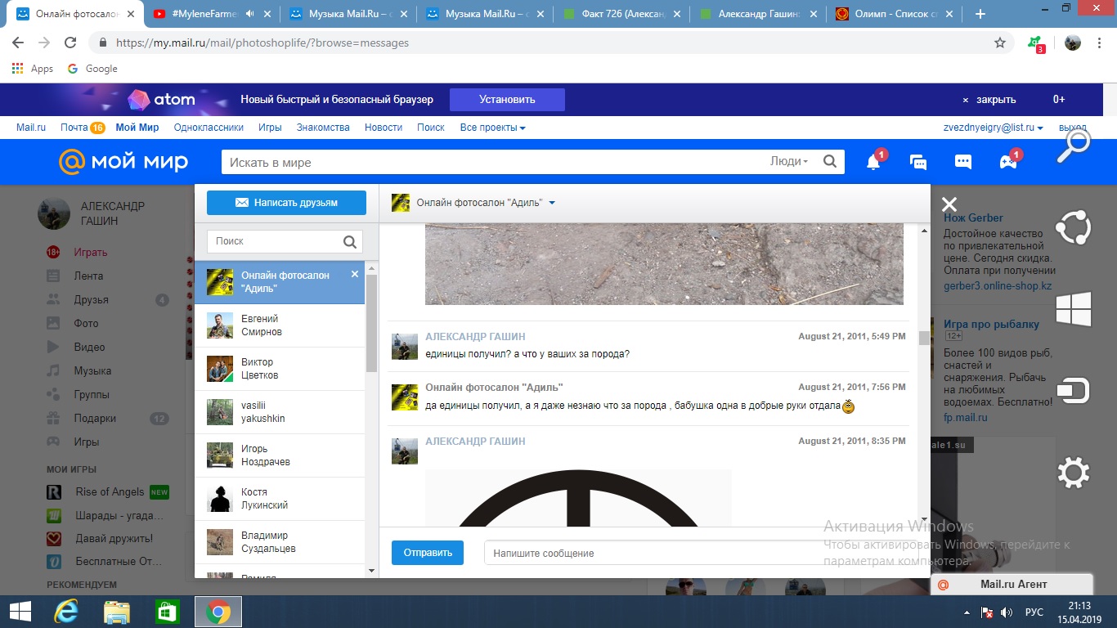
Task: Expand the Люди search filter dropdown
Action: pos(789,162)
